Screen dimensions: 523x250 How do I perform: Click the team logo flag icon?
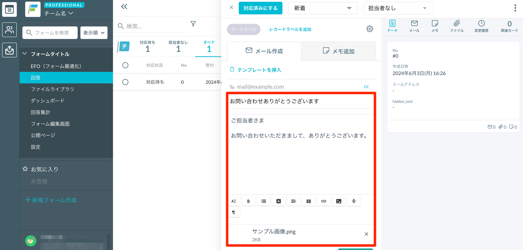[33, 9]
